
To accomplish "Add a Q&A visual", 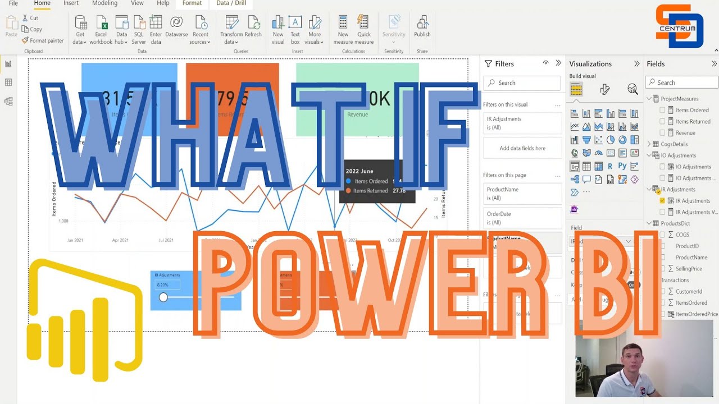I will point(586,180).
